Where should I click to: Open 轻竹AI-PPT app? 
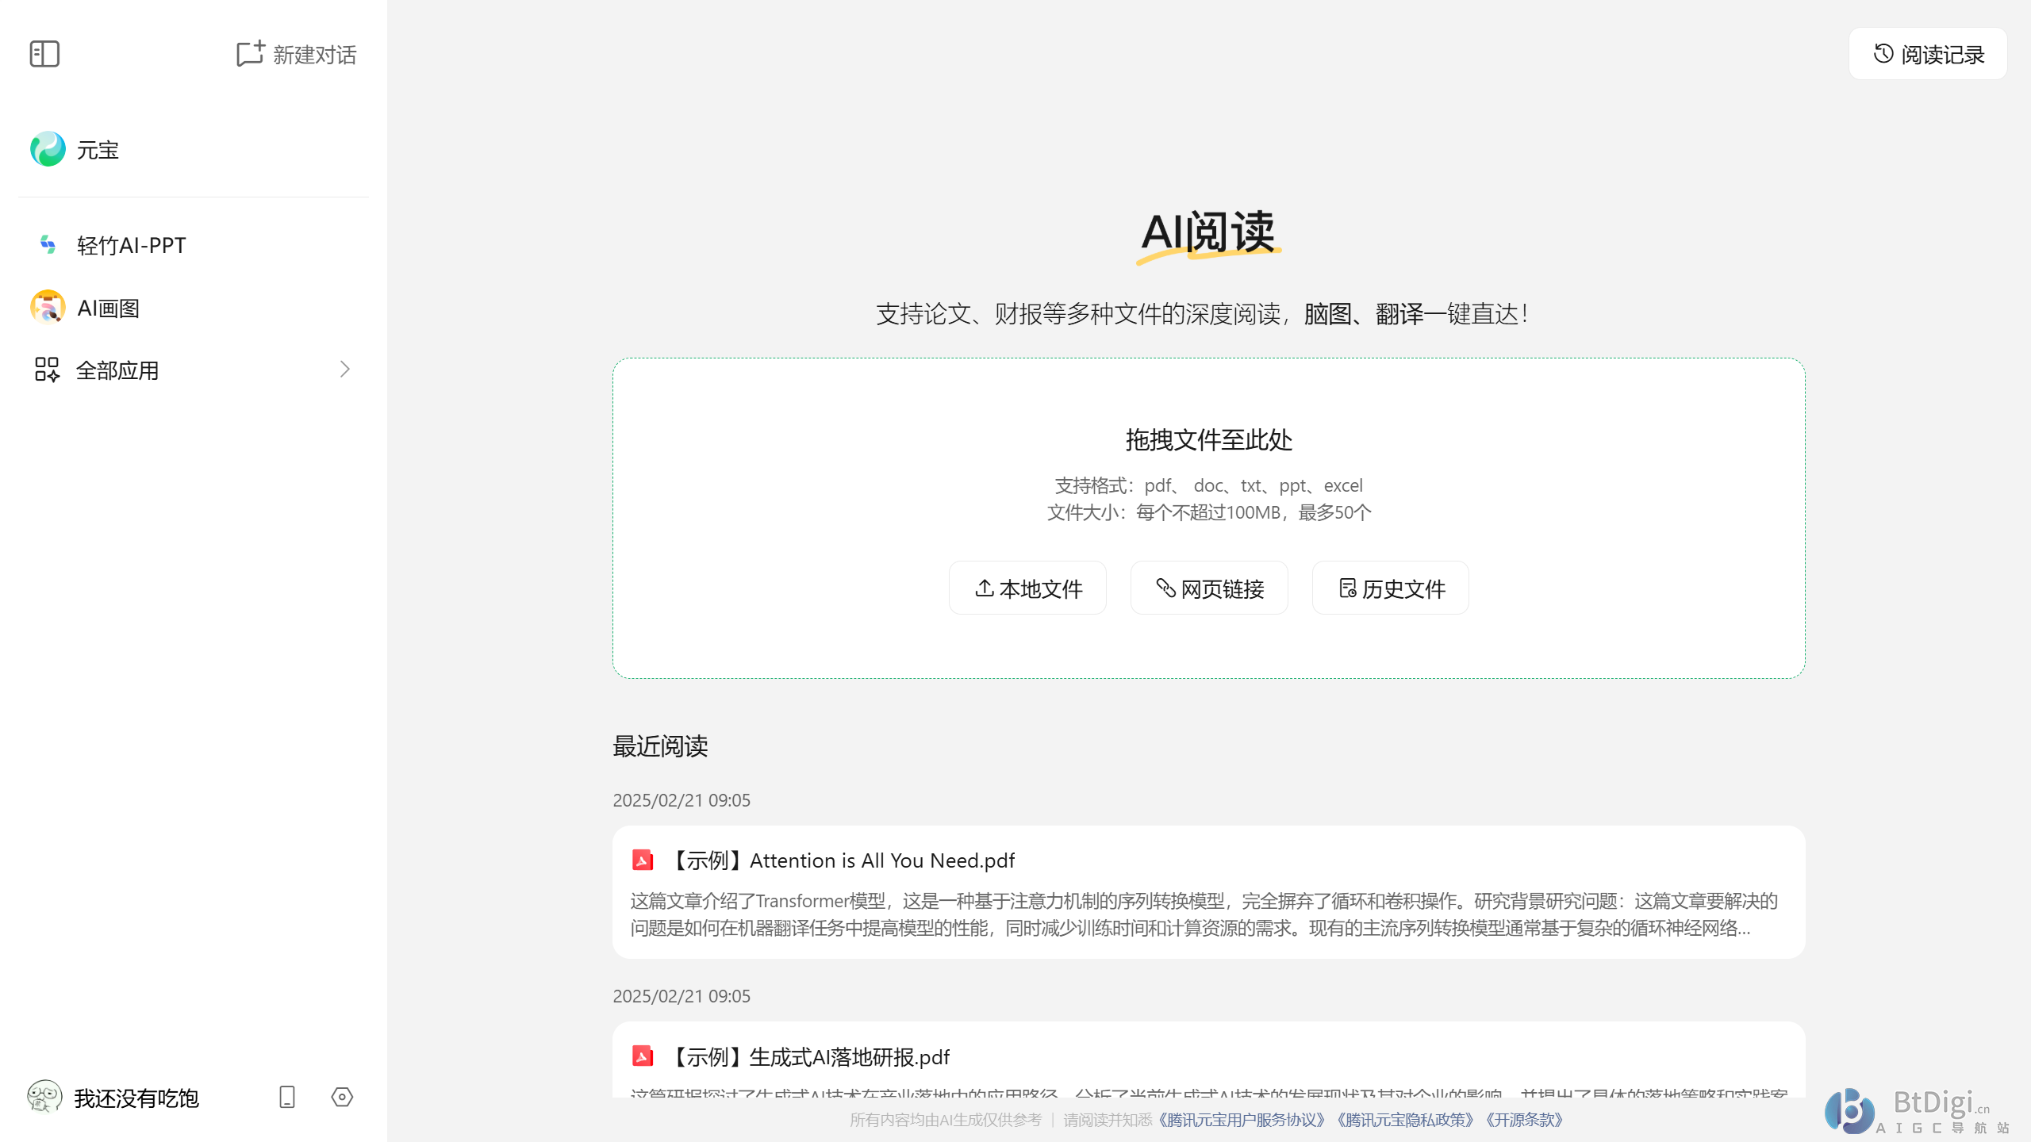(x=131, y=245)
